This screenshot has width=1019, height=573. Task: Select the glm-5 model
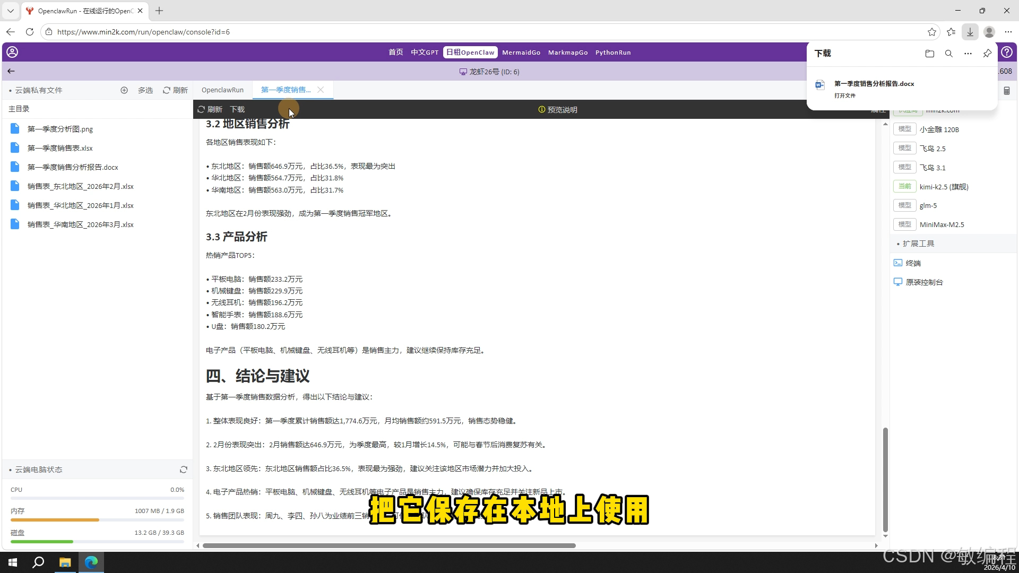coord(928,206)
